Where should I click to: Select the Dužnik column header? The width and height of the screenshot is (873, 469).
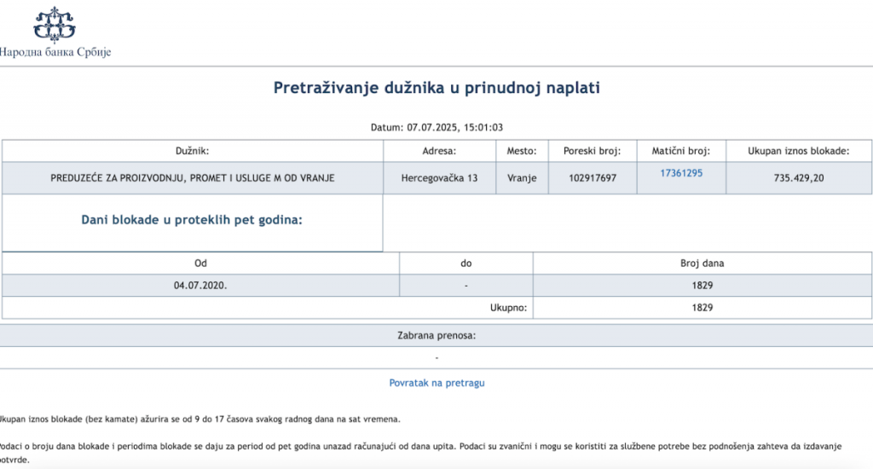192,151
